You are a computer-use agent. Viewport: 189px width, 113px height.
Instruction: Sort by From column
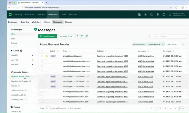pos(70,51)
